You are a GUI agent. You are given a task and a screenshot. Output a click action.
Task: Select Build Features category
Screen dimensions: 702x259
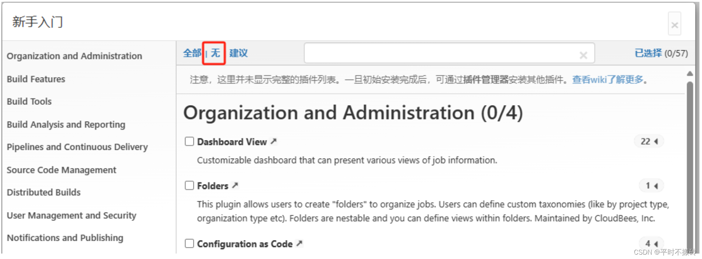click(x=36, y=79)
